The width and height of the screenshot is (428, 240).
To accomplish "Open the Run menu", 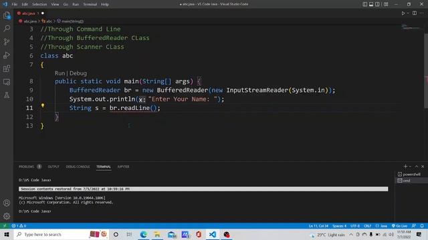I will [76, 5].
